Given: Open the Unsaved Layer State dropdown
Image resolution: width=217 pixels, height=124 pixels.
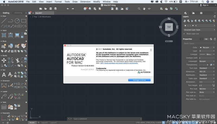Looking at the screenshot, I should tap(199, 30).
